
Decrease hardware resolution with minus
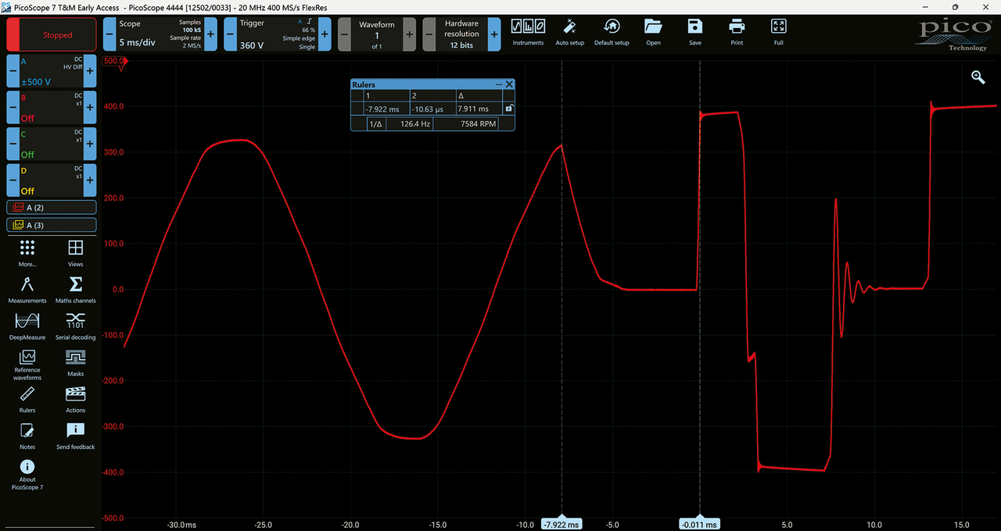point(429,35)
